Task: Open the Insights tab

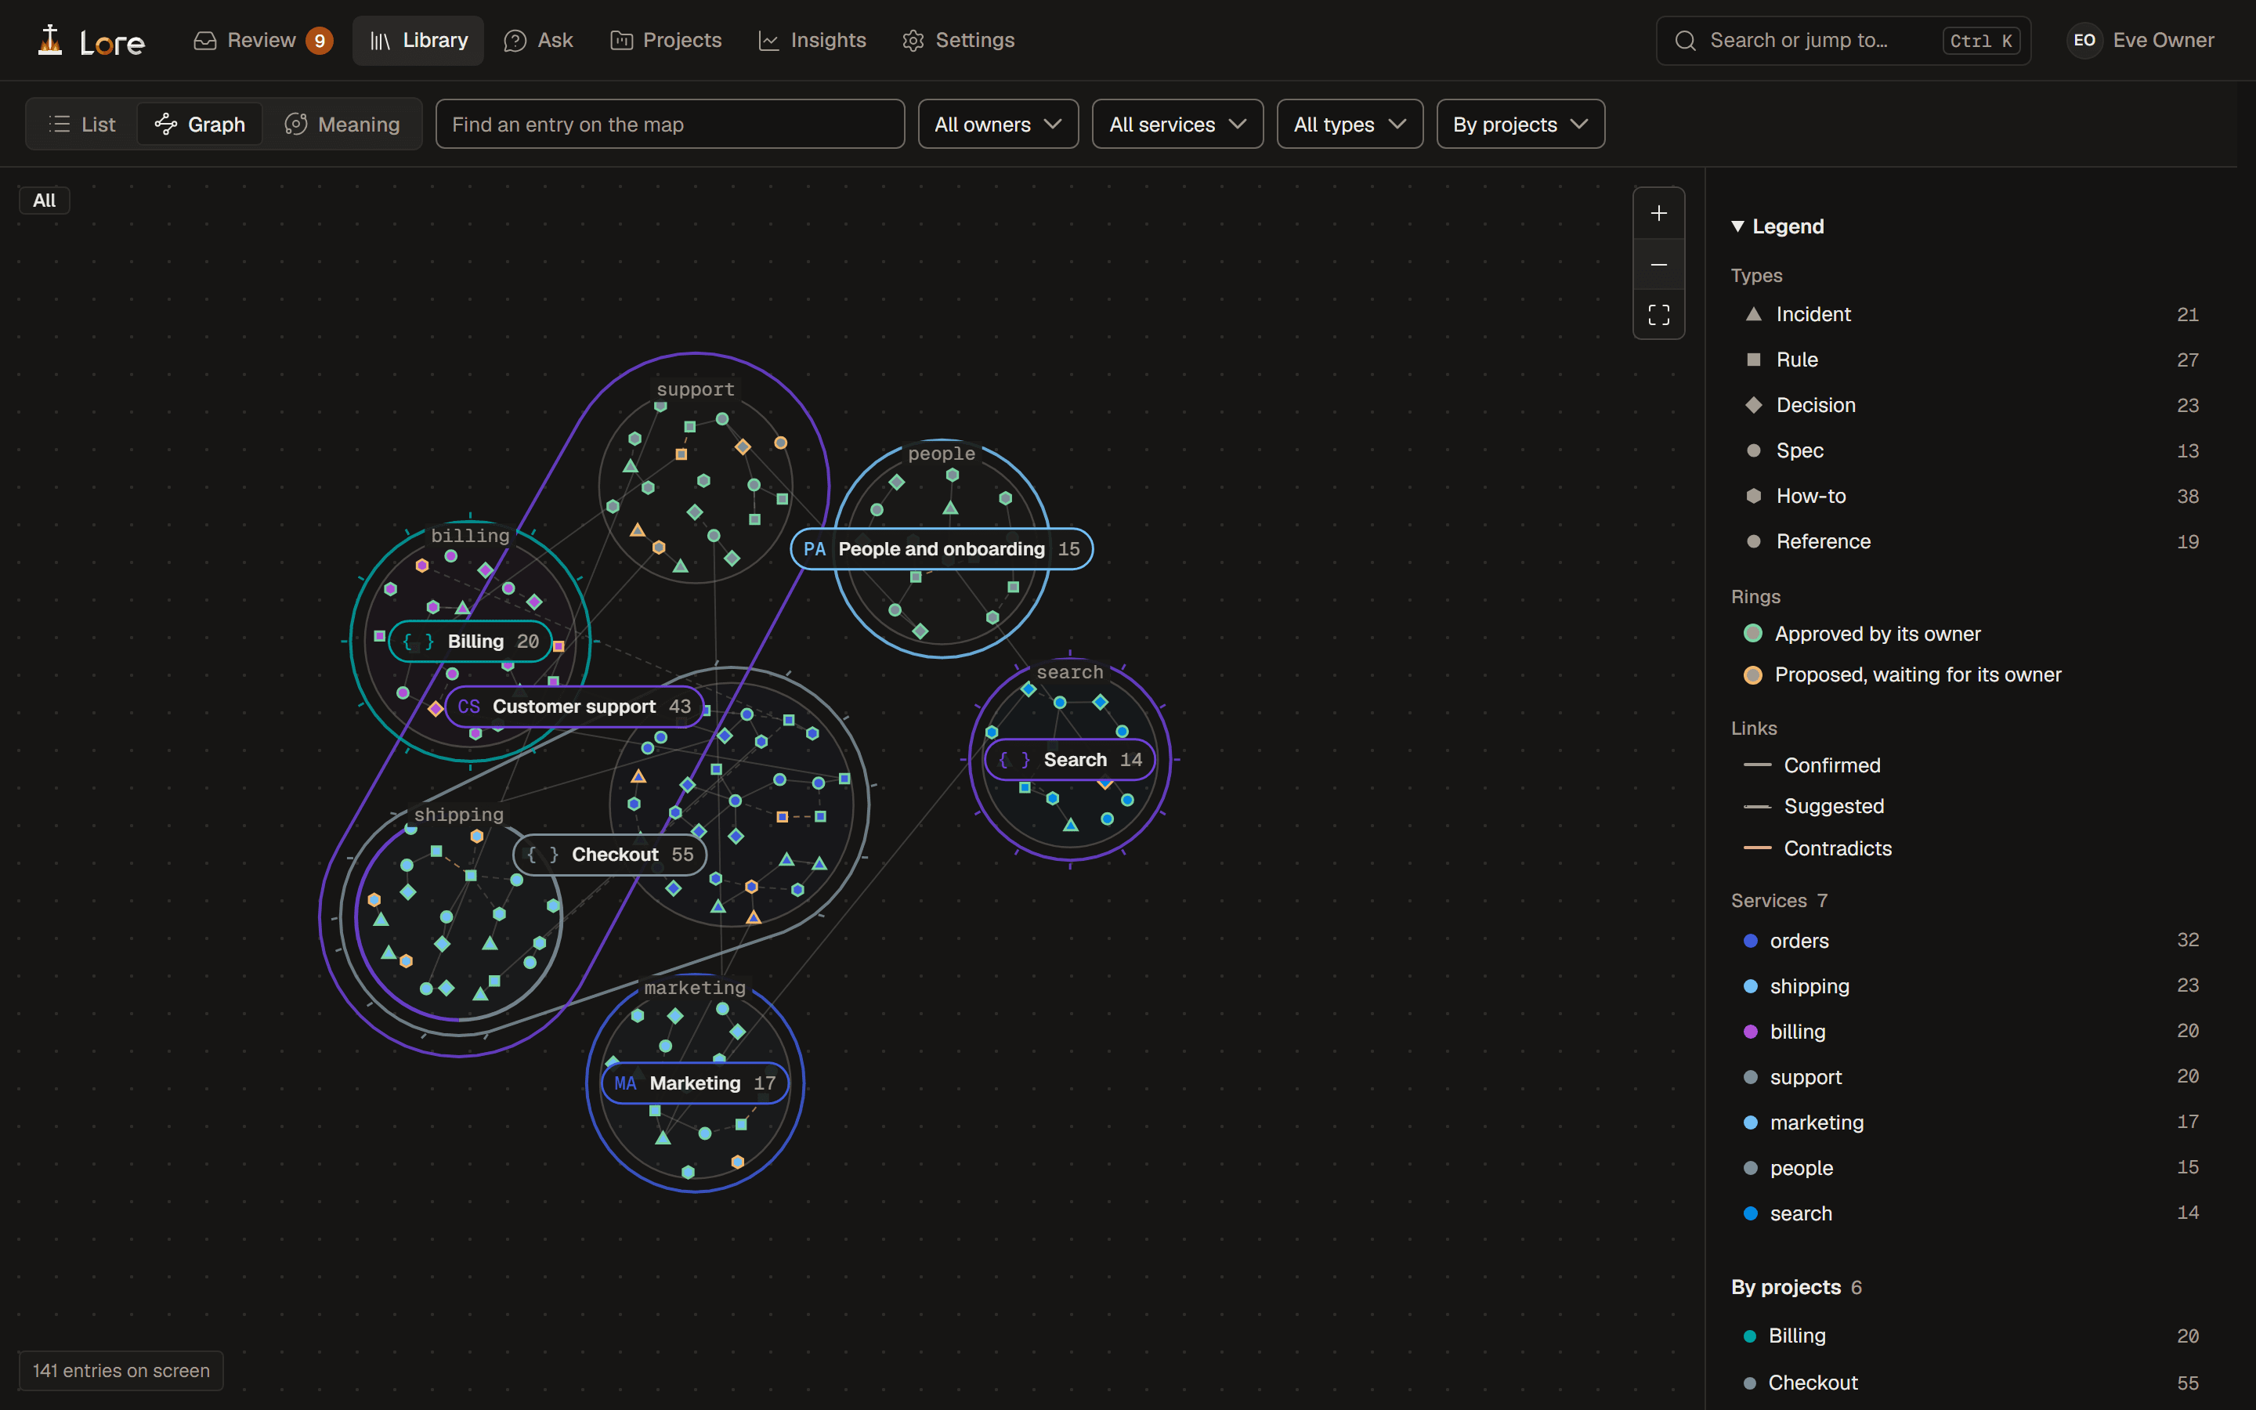Action: click(812, 40)
